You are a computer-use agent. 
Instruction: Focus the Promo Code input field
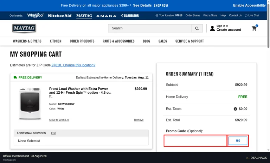(x=196, y=141)
